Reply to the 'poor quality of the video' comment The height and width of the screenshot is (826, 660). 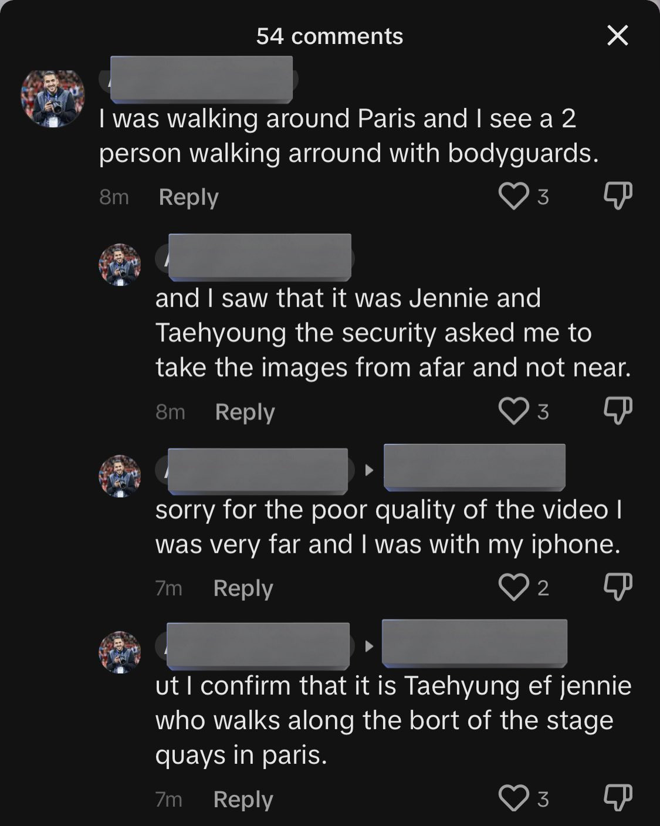point(243,588)
